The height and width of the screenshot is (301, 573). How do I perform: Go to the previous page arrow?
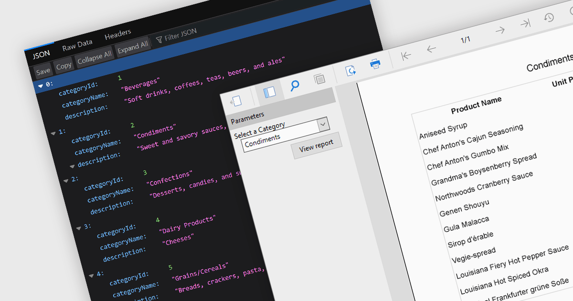tap(431, 49)
